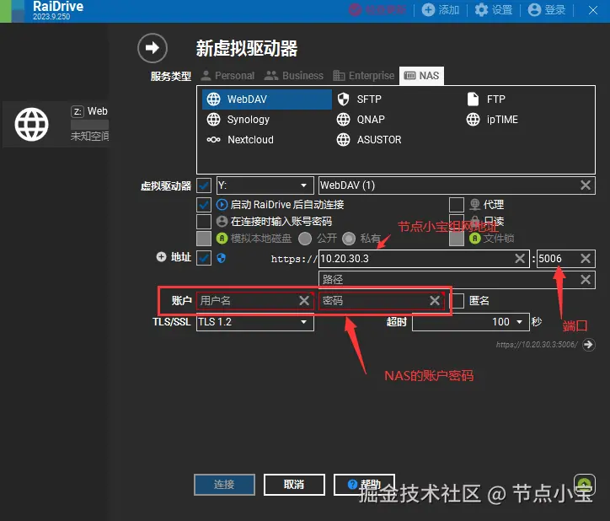Toggle simulate local disk checkbox
Image resolution: width=610 pixels, height=521 pixels.
204,239
